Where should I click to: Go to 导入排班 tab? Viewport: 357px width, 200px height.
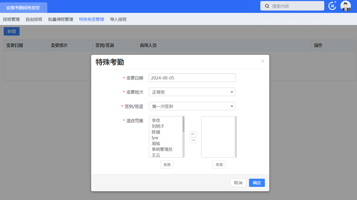point(118,19)
